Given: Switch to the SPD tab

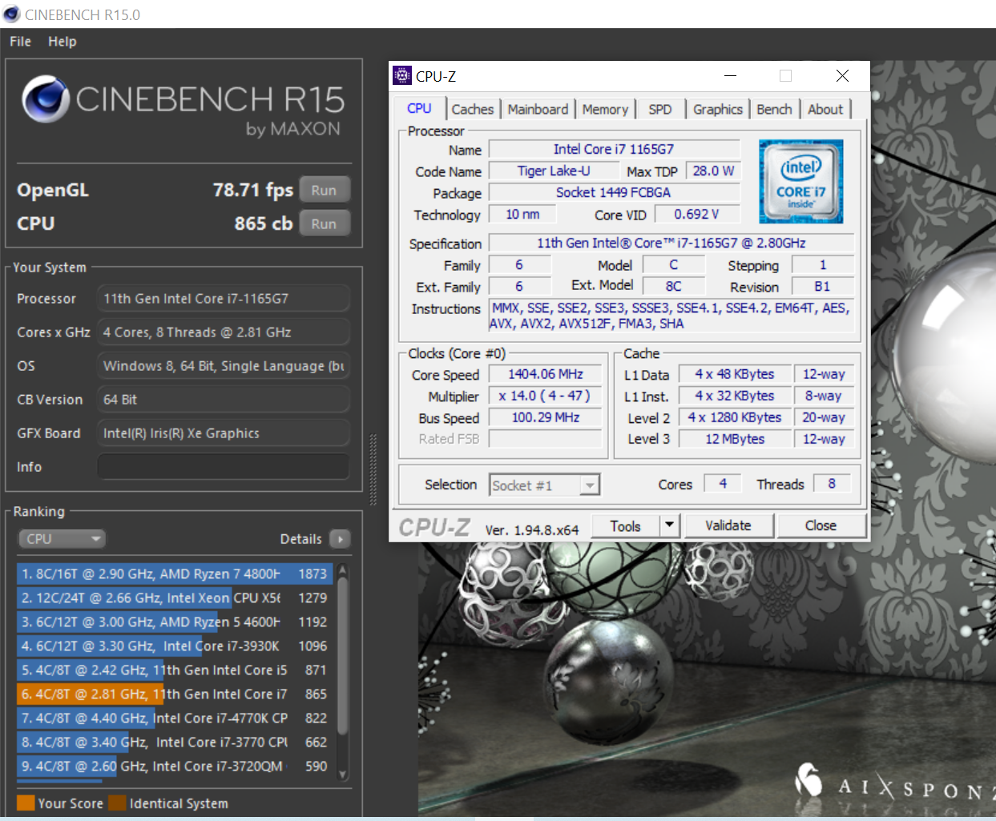Looking at the screenshot, I should [x=660, y=109].
